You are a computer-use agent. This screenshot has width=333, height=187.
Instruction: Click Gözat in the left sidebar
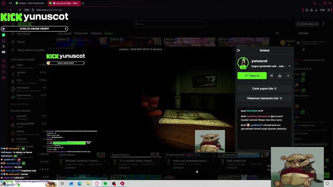click(18, 42)
